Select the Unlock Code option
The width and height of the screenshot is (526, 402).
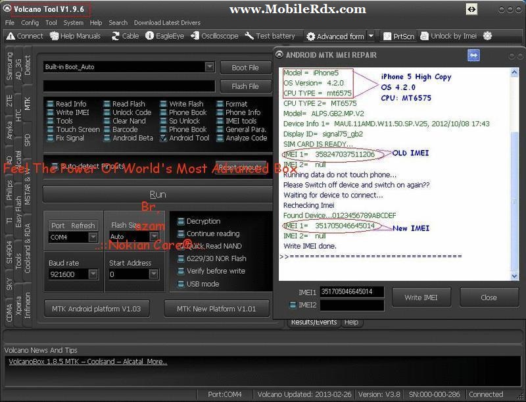pyautogui.click(x=128, y=113)
